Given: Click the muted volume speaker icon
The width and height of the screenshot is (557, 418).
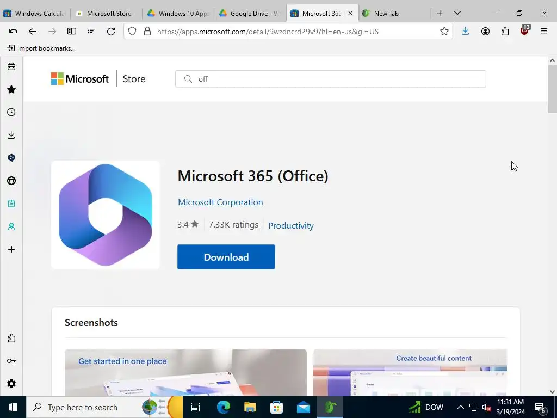Looking at the screenshot, I should coord(487,407).
